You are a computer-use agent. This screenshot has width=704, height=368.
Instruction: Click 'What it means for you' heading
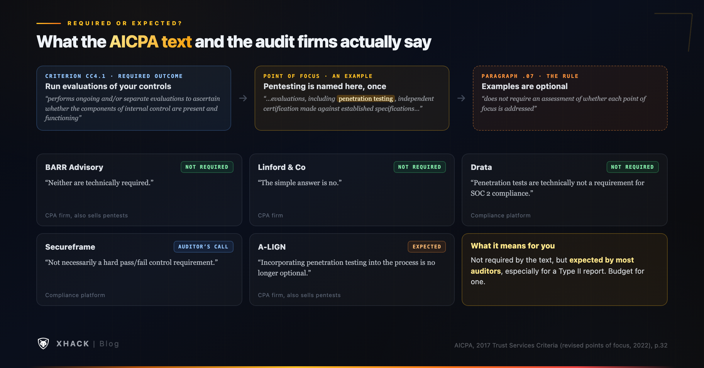513,246
